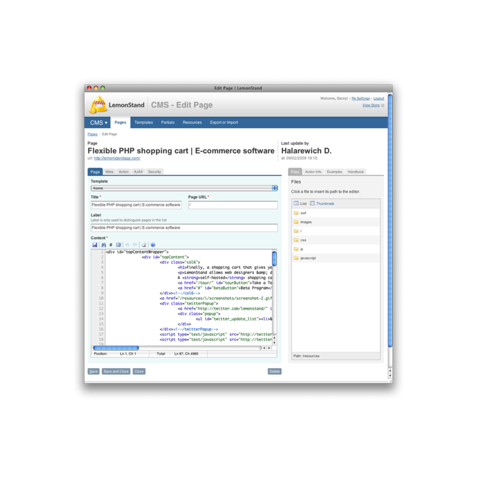The height and width of the screenshot is (477, 477).
Task: Open the CMS module dropdown menu
Action: click(x=98, y=123)
